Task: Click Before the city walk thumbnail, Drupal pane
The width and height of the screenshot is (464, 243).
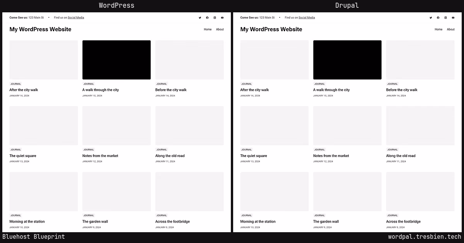Action: pyautogui.click(x=420, y=60)
